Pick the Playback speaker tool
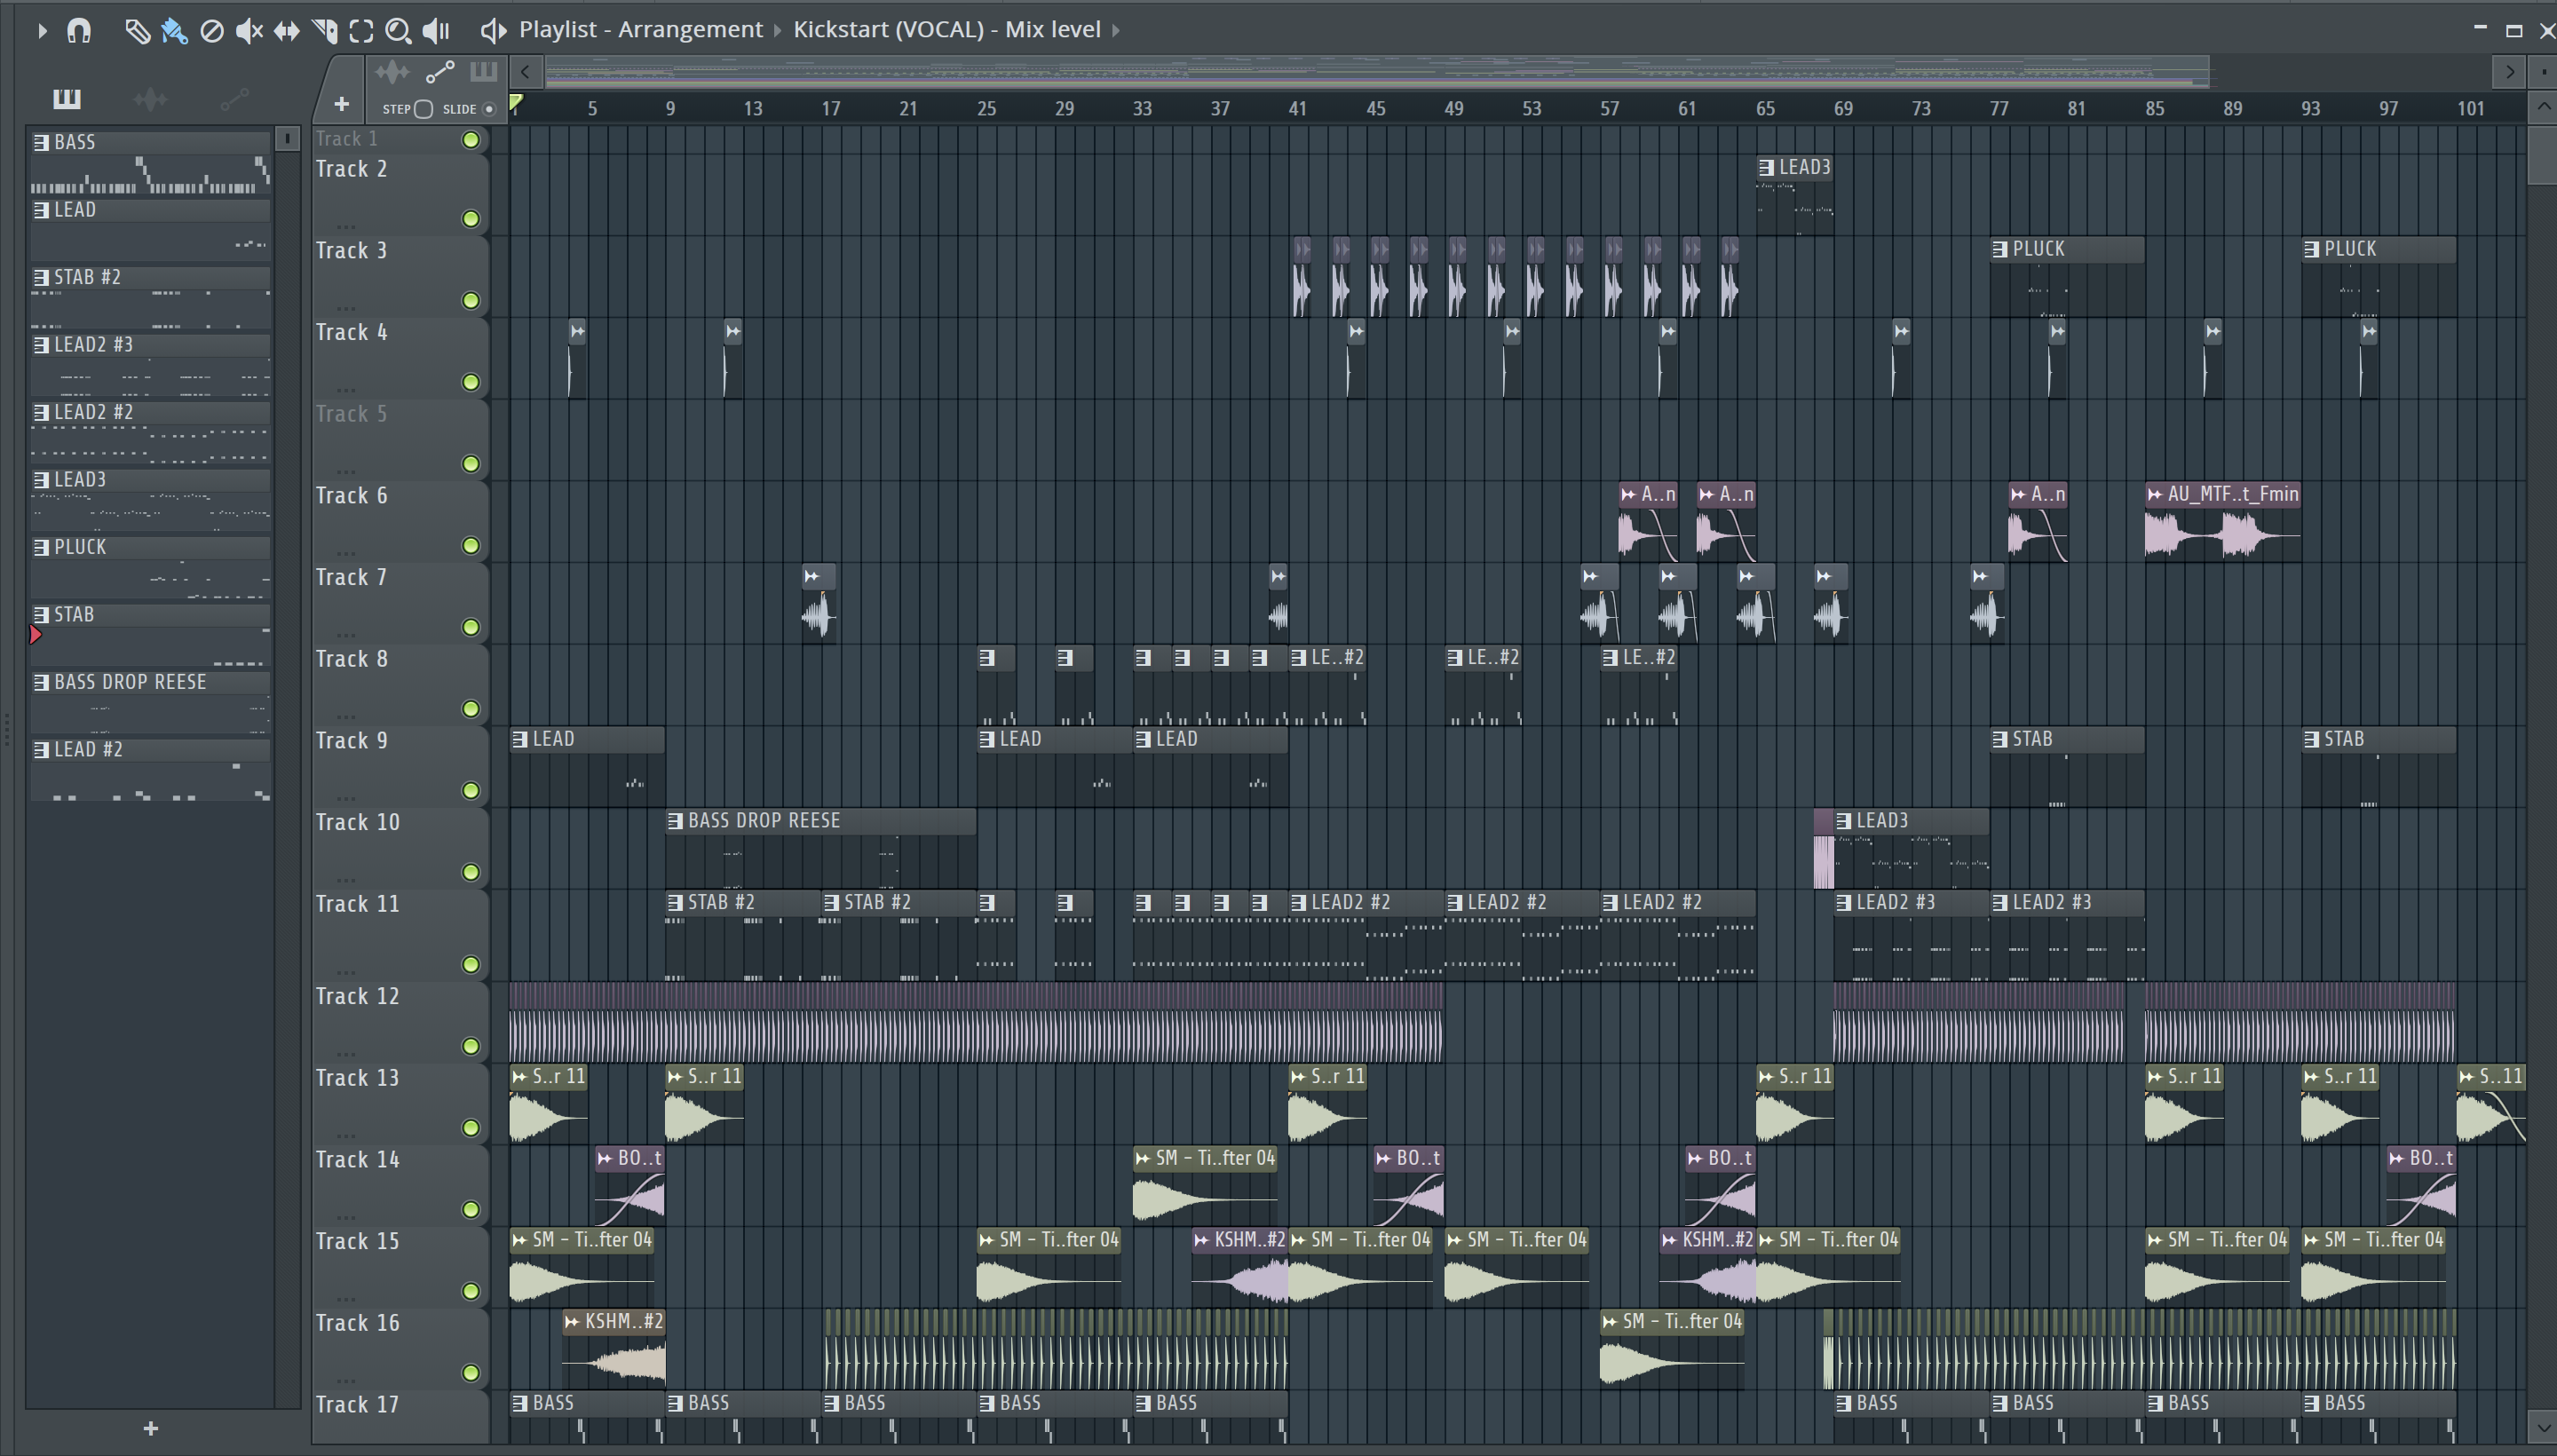The height and width of the screenshot is (1456, 2557). coord(436,31)
